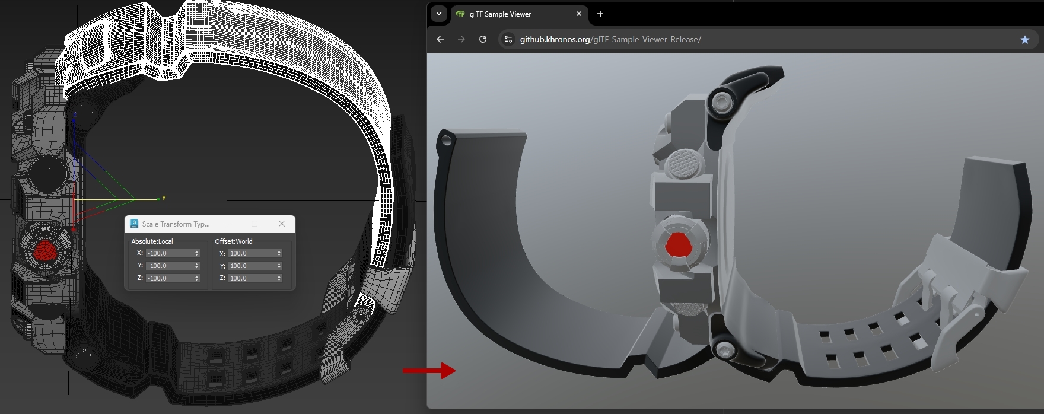Viewport: 1044px width, 414px height.
Task: Click the 3ds Max icon in dialog title
Action: 134,224
